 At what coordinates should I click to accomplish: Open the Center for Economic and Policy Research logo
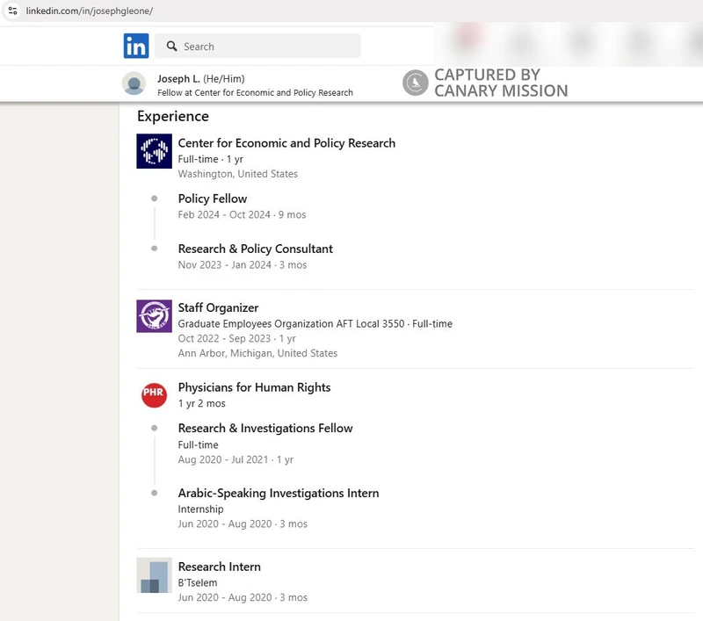click(x=155, y=151)
